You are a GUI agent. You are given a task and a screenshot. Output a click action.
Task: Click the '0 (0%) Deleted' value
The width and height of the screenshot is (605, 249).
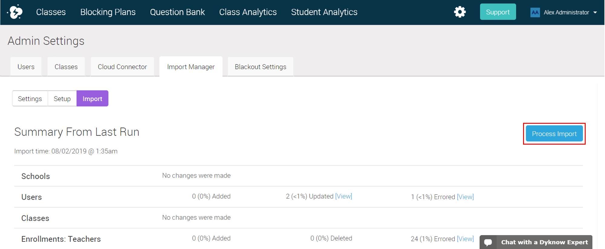(x=331, y=238)
